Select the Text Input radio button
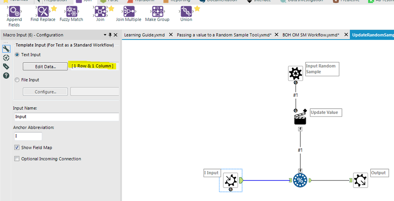 pos(17,54)
